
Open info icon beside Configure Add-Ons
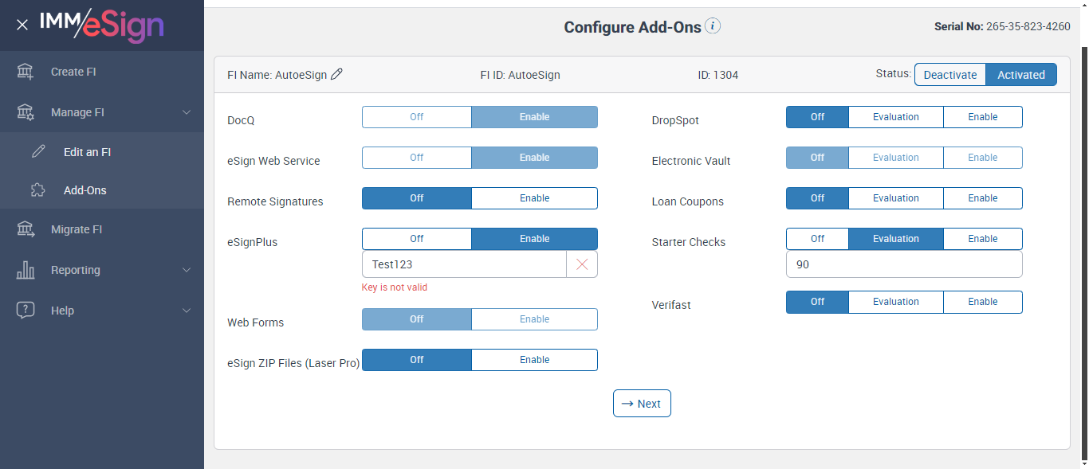tap(713, 26)
